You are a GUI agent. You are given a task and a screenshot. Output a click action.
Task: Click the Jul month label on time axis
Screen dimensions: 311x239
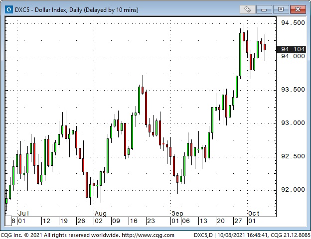click(23, 214)
